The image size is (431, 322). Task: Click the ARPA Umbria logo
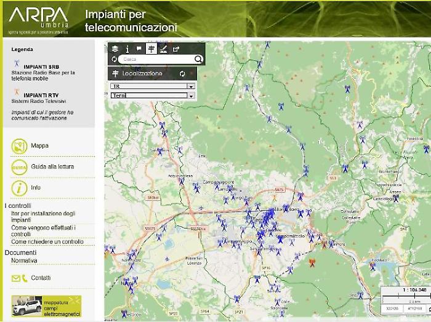click(x=38, y=20)
